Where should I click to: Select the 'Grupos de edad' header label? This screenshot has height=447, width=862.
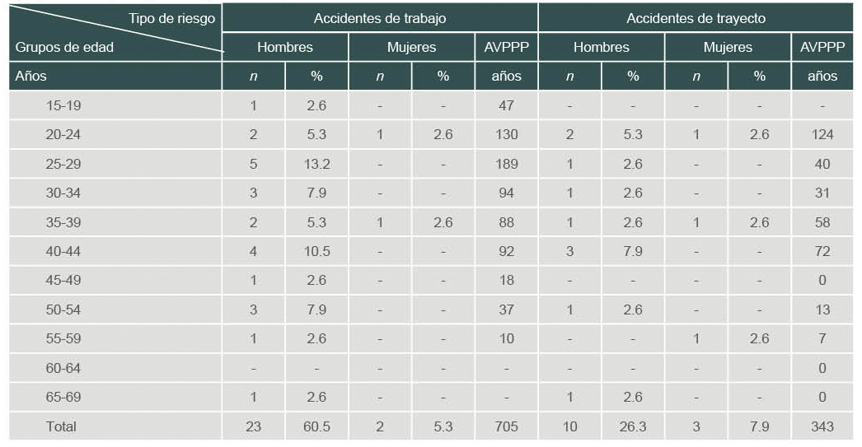64,47
